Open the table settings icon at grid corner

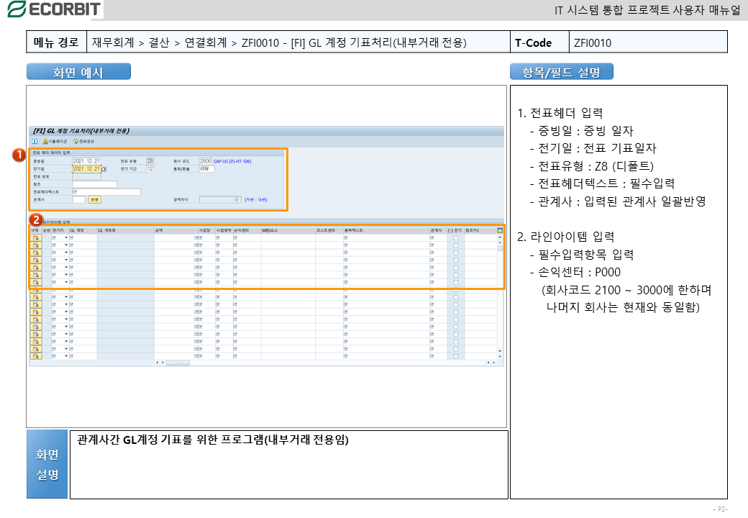click(500, 230)
